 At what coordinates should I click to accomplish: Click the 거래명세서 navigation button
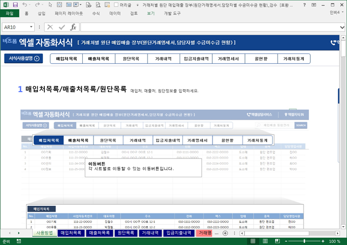[x=229, y=59]
